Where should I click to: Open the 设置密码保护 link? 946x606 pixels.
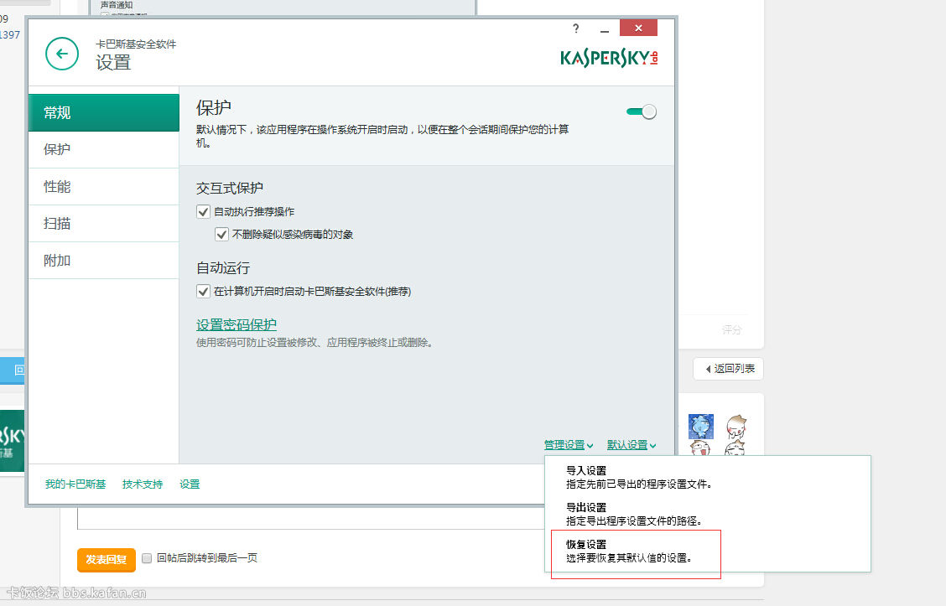pos(236,324)
